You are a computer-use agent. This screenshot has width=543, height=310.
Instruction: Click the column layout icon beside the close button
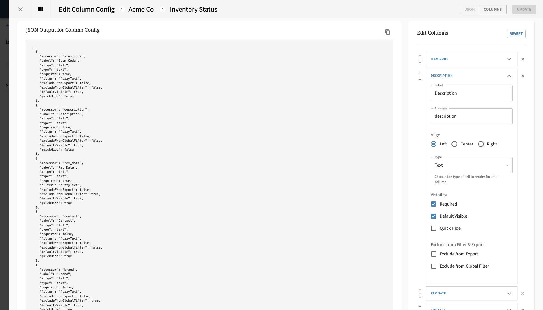tap(40, 9)
